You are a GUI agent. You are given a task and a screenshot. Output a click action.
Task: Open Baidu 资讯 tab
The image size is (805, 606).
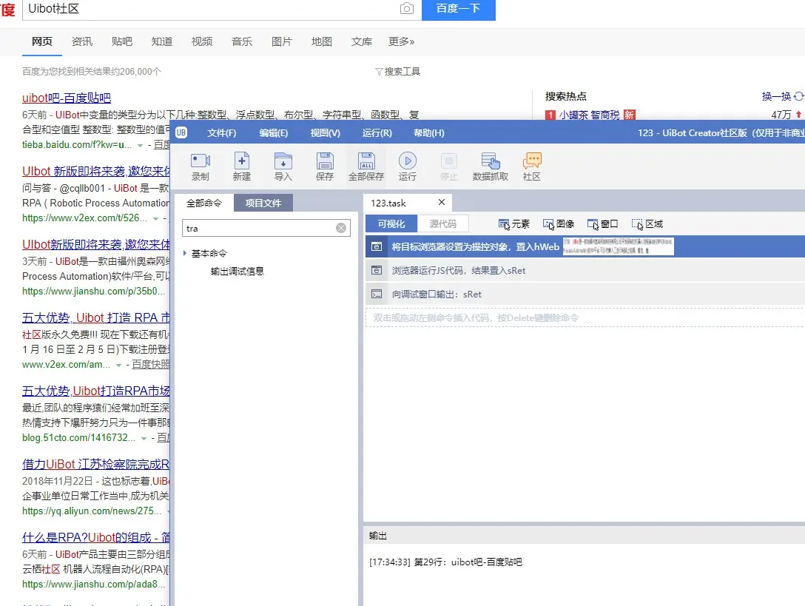pos(82,41)
